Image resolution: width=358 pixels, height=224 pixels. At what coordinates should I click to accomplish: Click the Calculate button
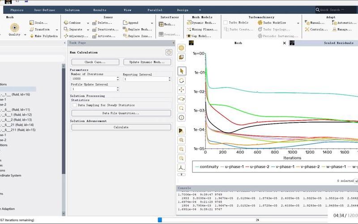tap(121, 127)
